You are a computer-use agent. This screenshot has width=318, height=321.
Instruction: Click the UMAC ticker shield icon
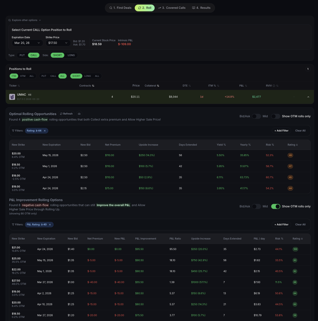(12, 97)
